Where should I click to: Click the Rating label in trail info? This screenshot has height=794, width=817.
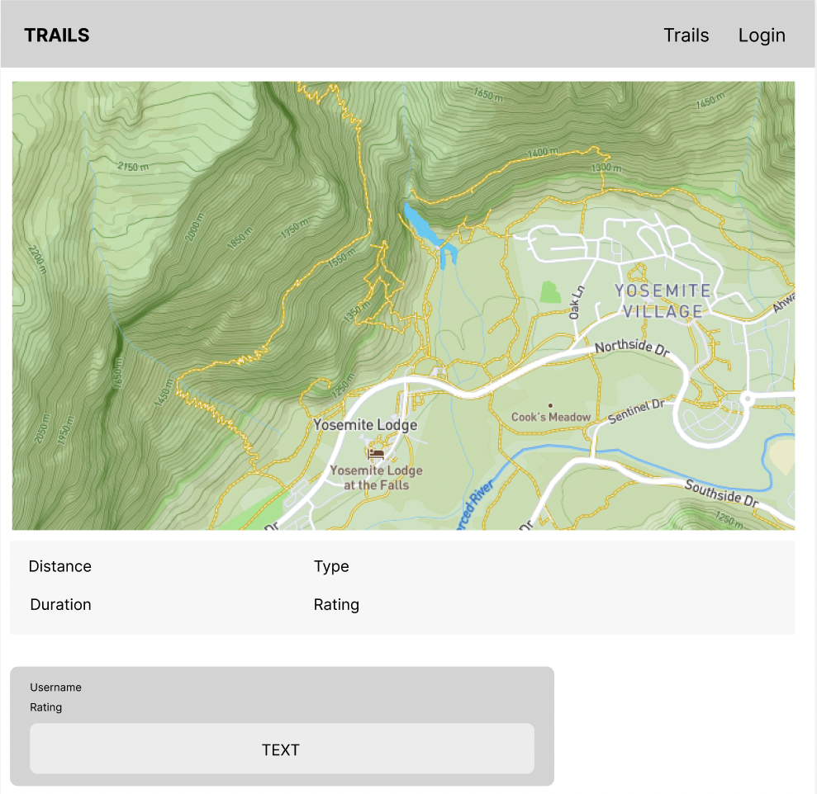click(x=336, y=604)
